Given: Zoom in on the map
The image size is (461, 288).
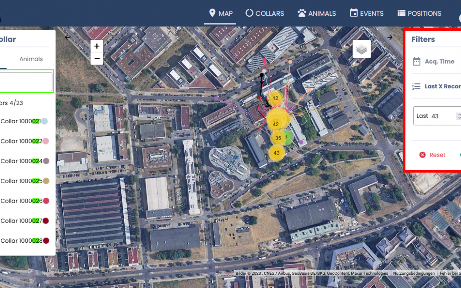Looking at the screenshot, I should click(x=97, y=46).
